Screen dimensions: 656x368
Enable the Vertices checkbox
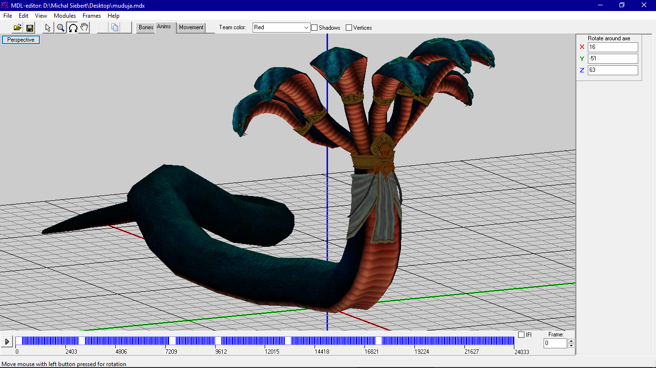coord(349,28)
